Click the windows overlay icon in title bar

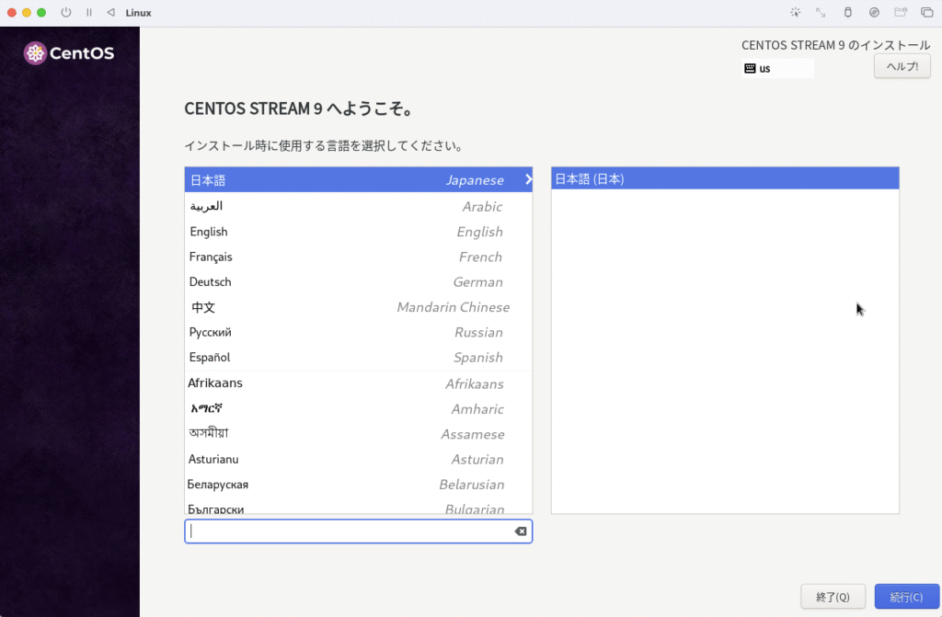point(927,13)
